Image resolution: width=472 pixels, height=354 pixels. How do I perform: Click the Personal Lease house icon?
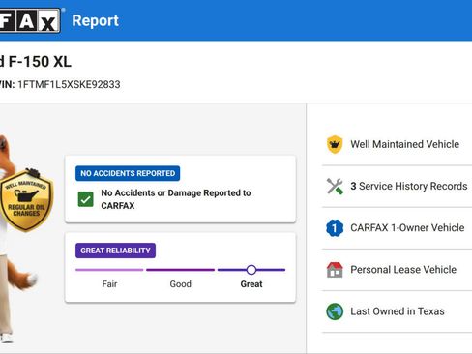point(335,270)
